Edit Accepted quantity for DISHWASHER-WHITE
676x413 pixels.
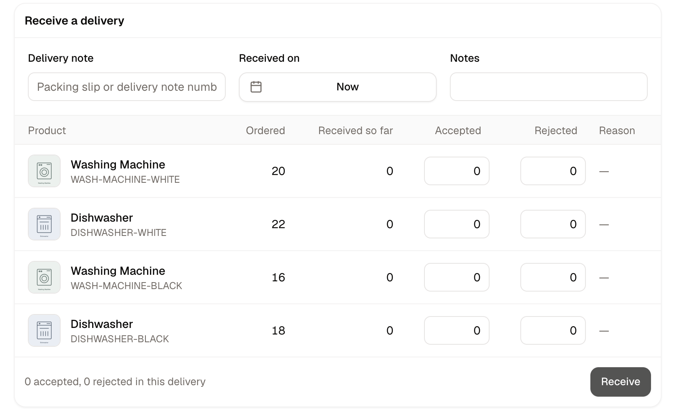tap(457, 224)
